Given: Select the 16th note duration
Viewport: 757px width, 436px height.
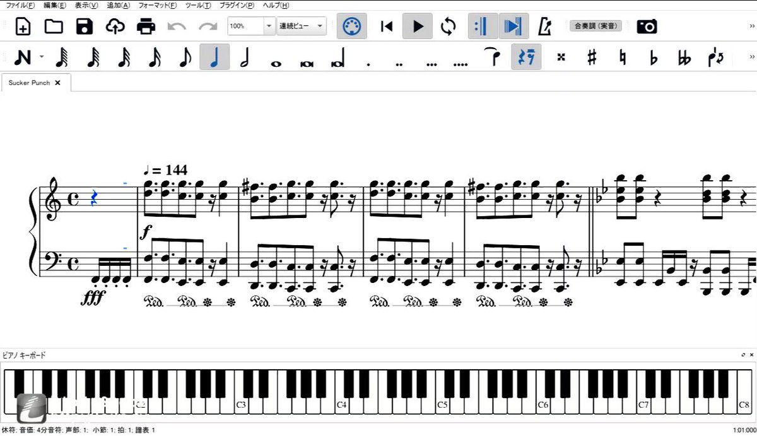Looking at the screenshot, I should pos(155,57).
